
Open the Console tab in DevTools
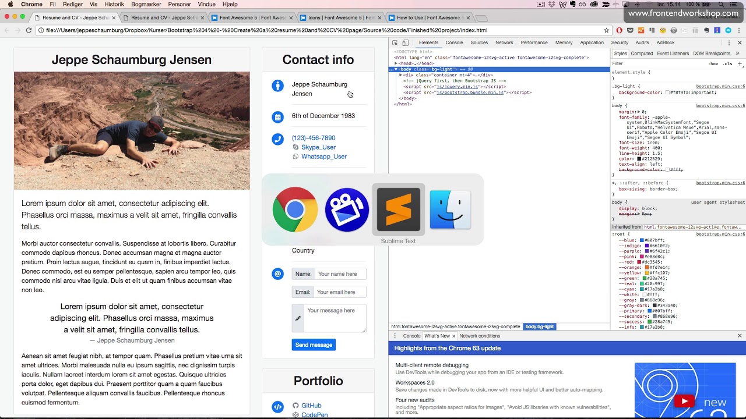(x=454, y=42)
